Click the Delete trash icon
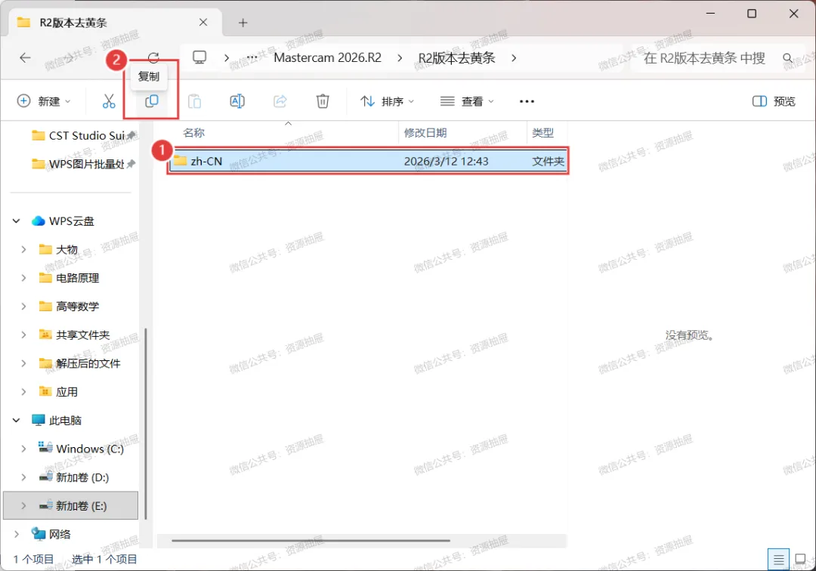 click(323, 101)
